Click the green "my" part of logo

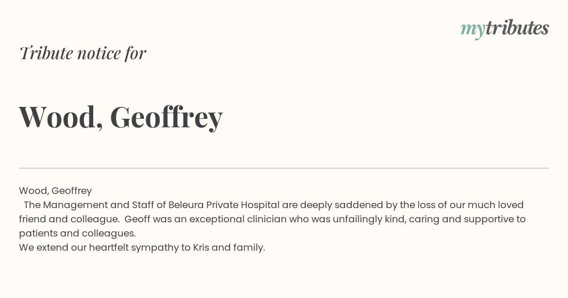click(472, 30)
